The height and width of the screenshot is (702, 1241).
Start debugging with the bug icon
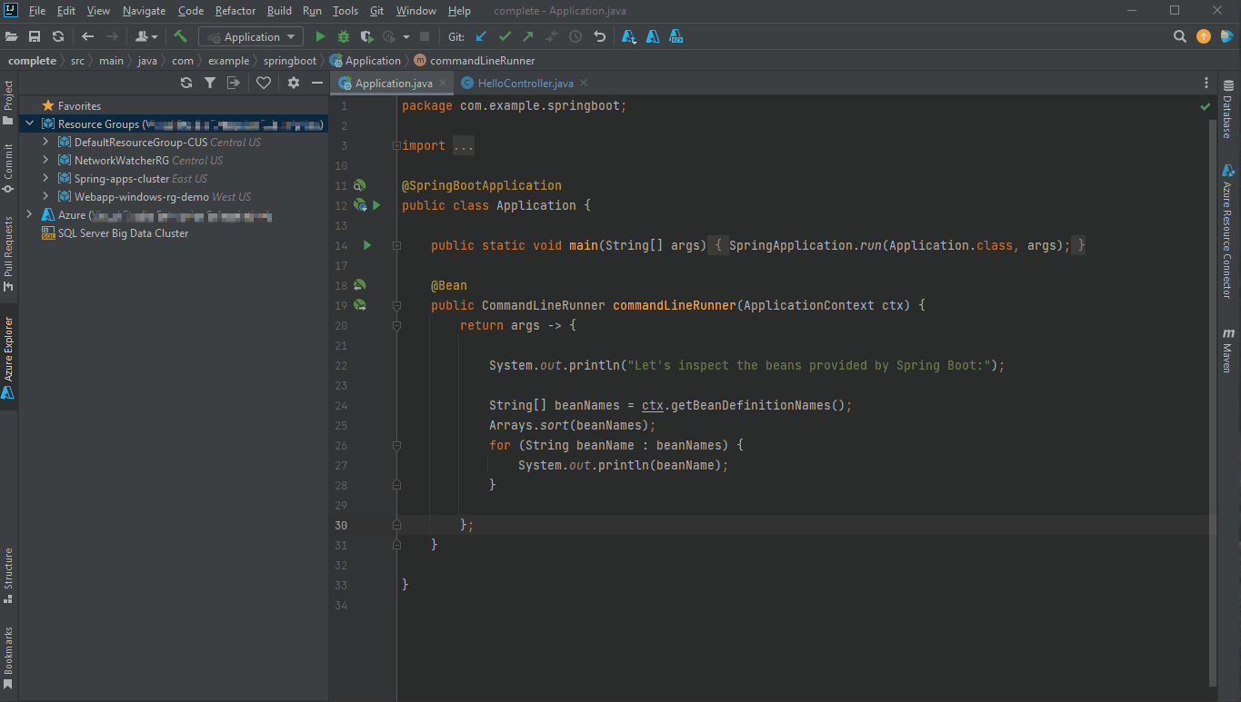343,37
